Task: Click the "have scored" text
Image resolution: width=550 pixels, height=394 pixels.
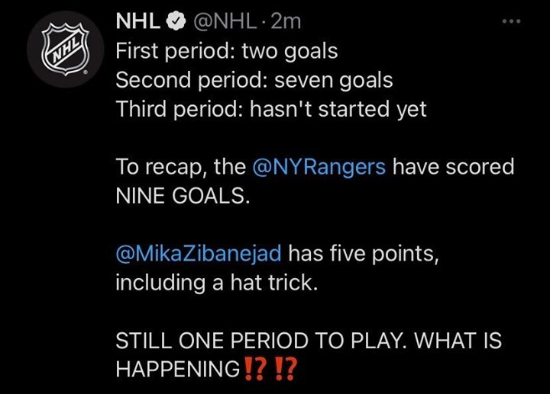Action: click(453, 167)
